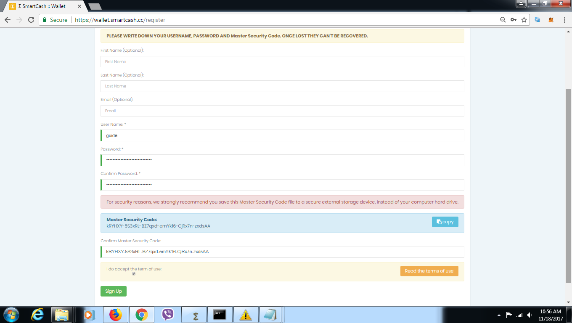The image size is (572, 323).
Task: Open the network signal tray icon
Action: click(519, 315)
